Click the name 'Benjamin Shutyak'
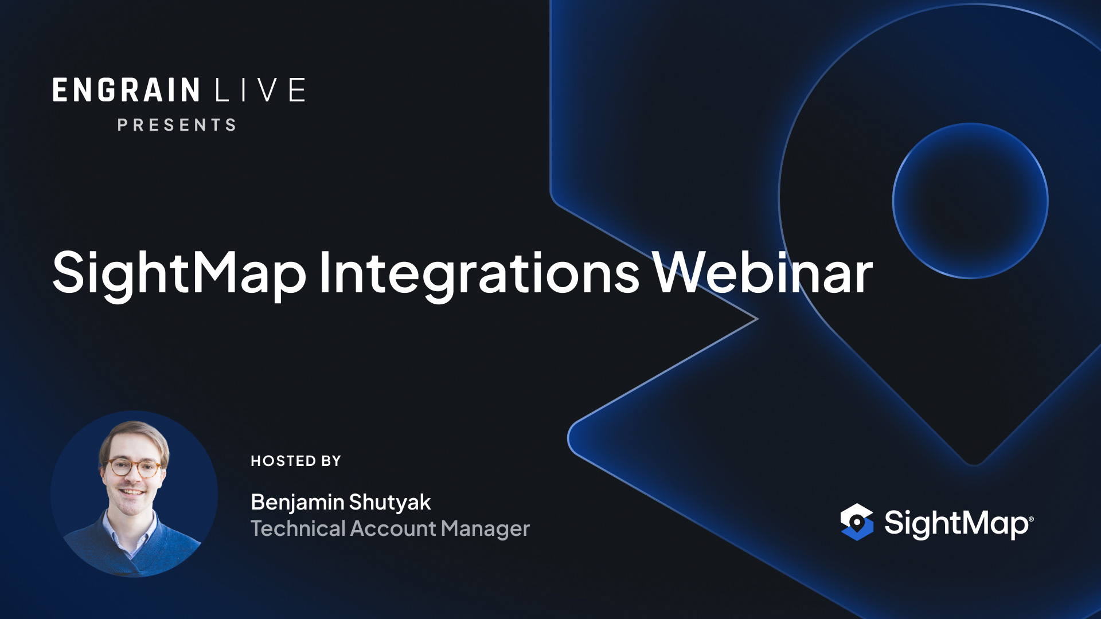The height and width of the screenshot is (619, 1101). [341, 503]
